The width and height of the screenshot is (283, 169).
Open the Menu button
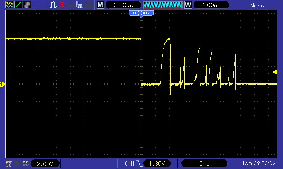(257, 5)
